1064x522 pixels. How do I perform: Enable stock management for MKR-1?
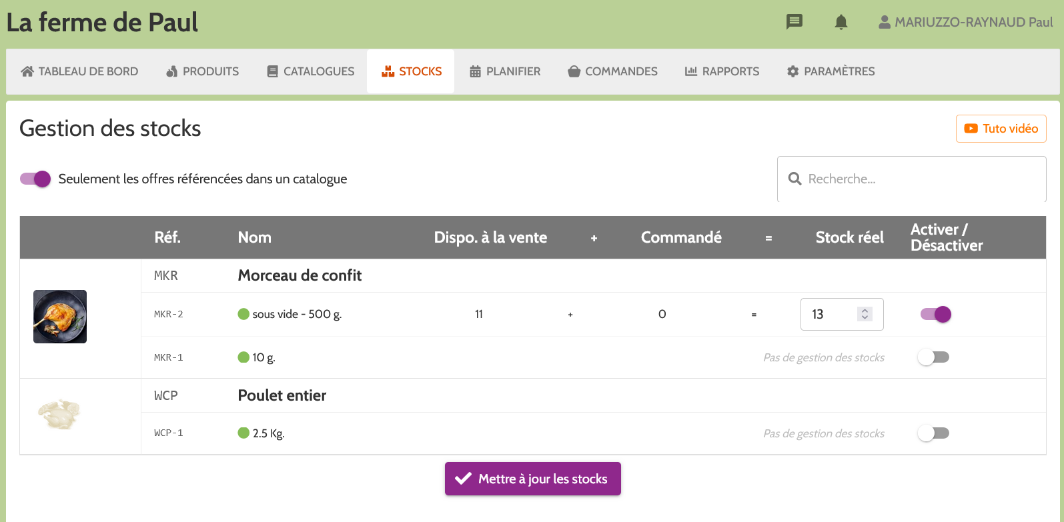pos(933,357)
